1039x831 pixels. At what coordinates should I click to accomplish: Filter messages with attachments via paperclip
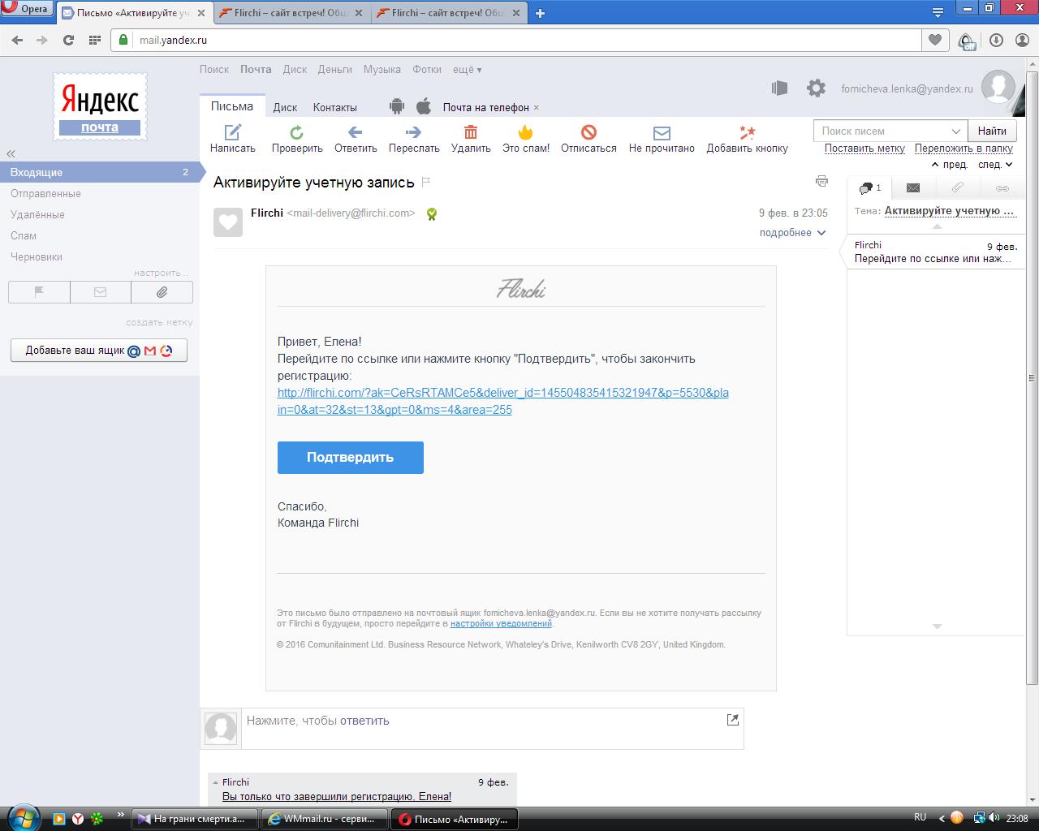[162, 292]
